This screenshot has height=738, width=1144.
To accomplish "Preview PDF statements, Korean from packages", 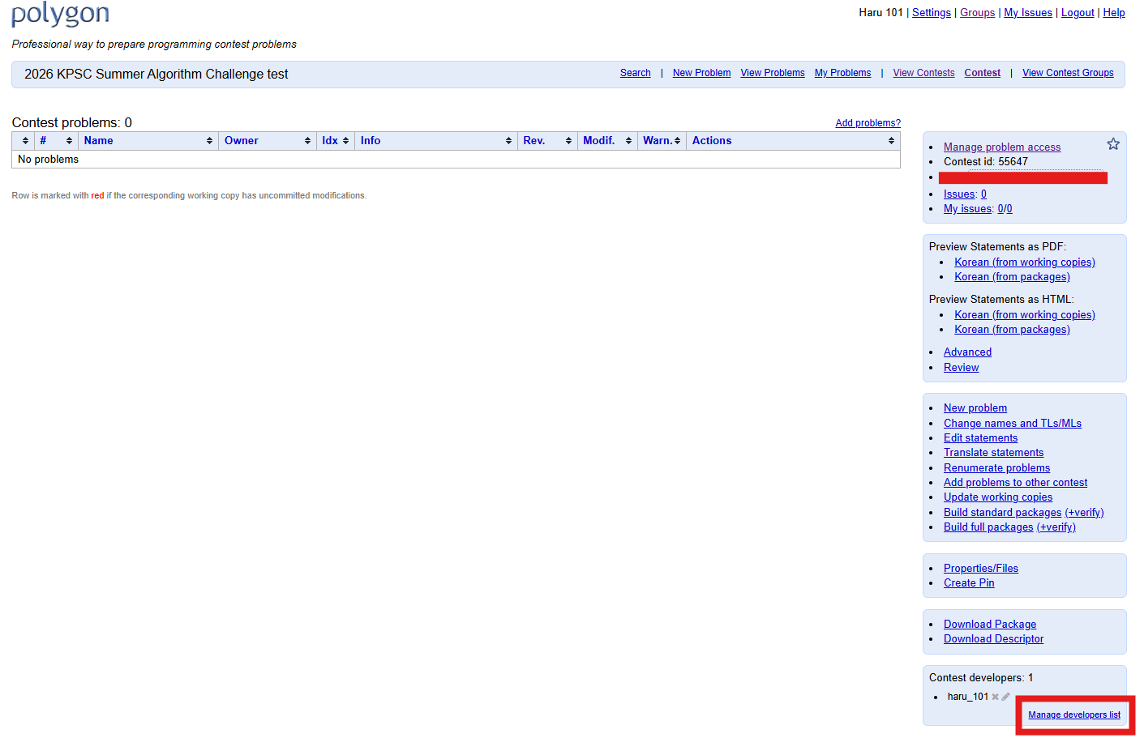I will coord(1012,277).
